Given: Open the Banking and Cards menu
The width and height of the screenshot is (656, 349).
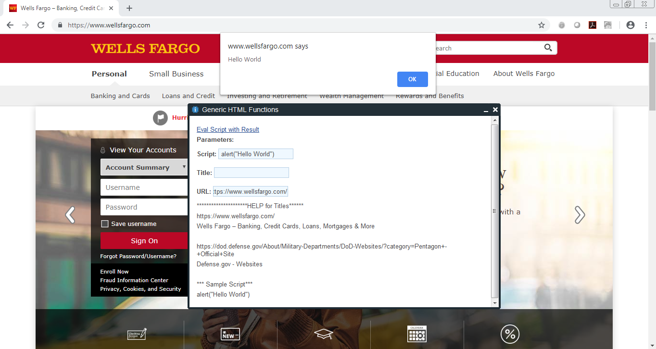Looking at the screenshot, I should [120, 96].
